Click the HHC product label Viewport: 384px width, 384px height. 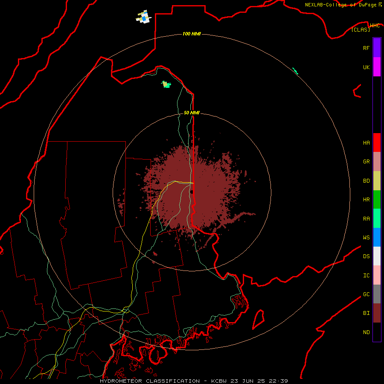375,26
